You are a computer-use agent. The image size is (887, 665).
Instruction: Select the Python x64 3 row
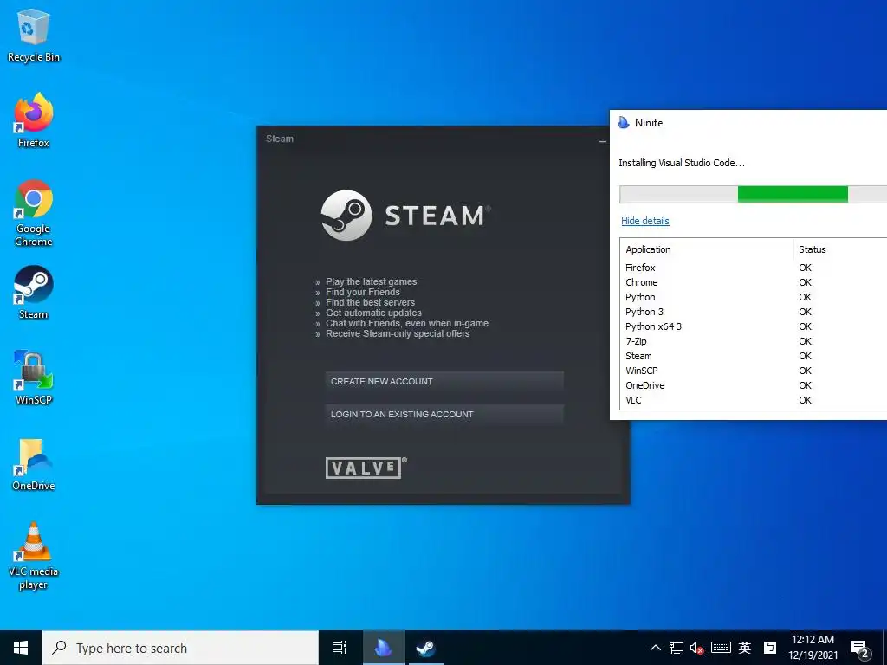[754, 326]
